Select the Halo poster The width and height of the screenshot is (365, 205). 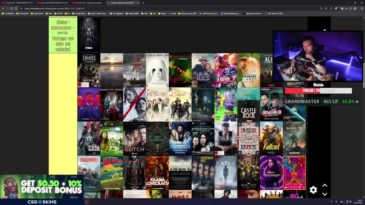coord(294,139)
